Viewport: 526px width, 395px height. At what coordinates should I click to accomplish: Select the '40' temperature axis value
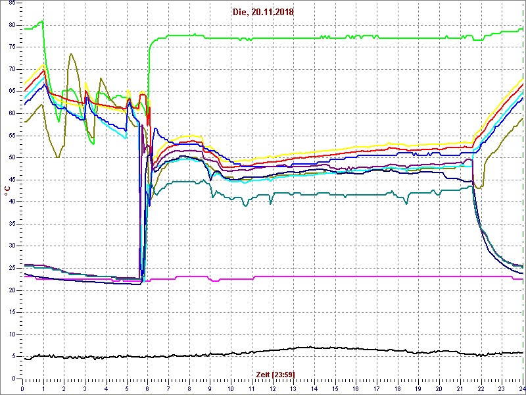[12, 201]
